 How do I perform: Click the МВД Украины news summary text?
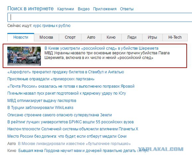(x=107, y=55)
